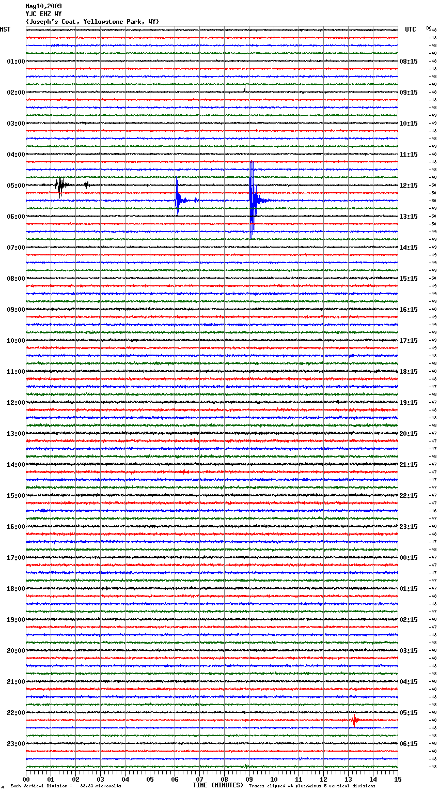Screen dimensions: 439x793
Task: Pick the 12 tick on the minutes axis
Action: click(x=324, y=779)
